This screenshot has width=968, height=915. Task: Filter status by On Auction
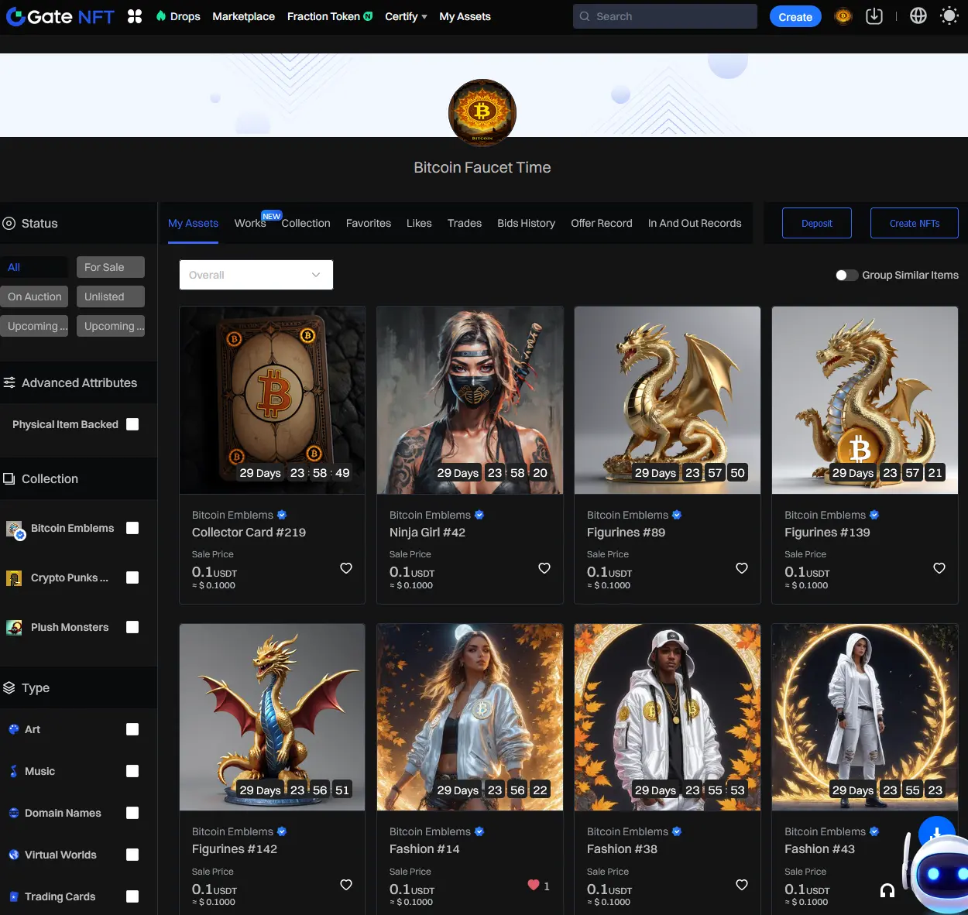(x=34, y=296)
